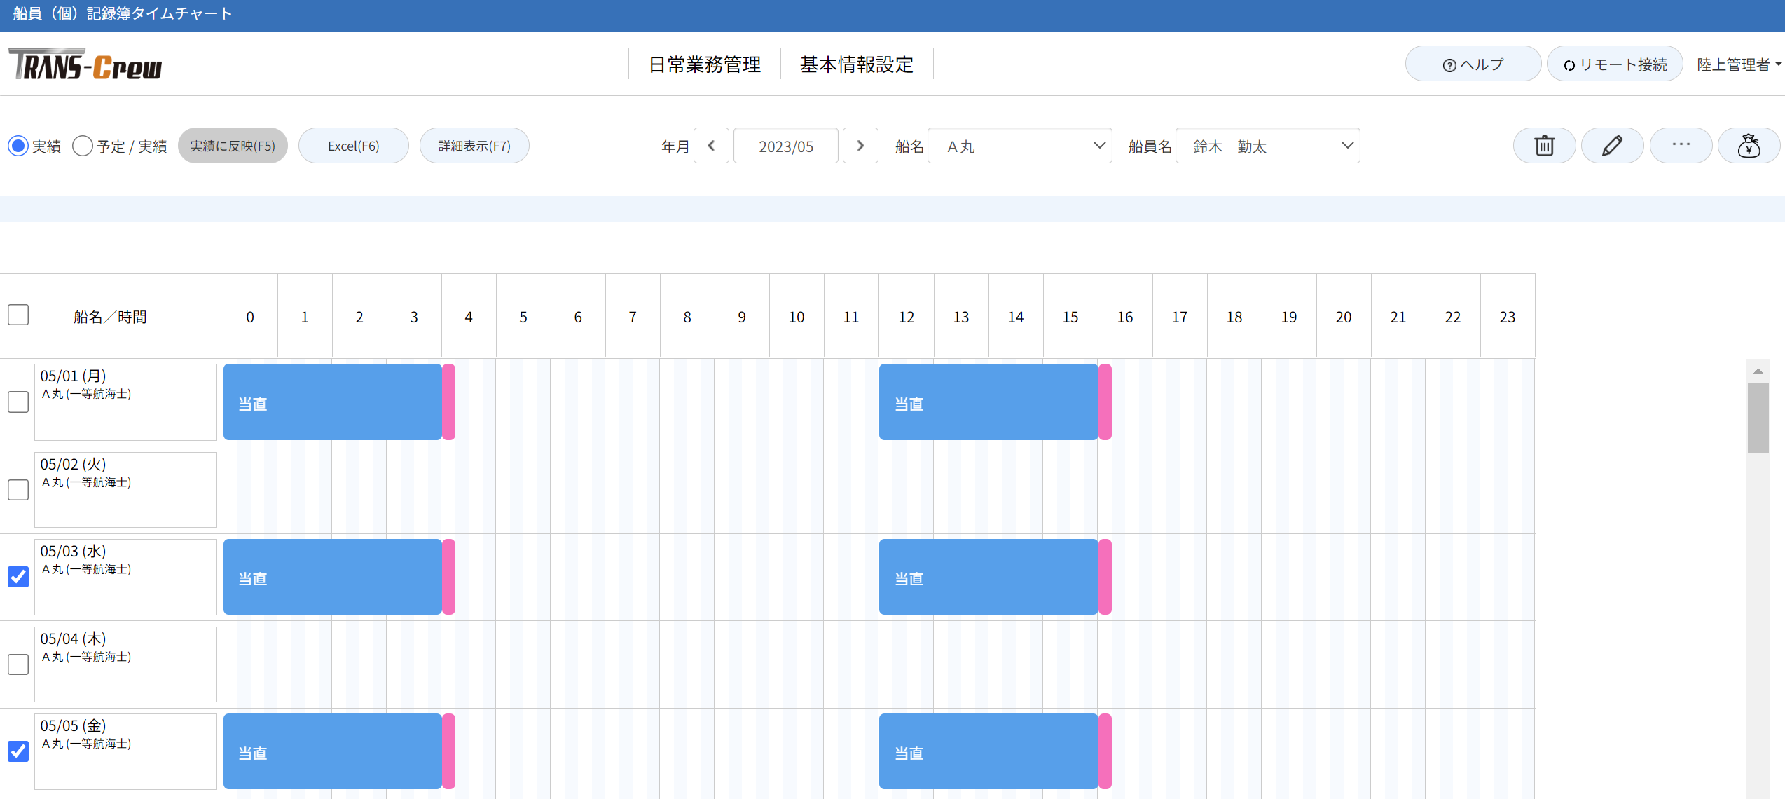Click the 2023/05 year-month field
Screen dimensions: 1785x799
tap(786, 146)
